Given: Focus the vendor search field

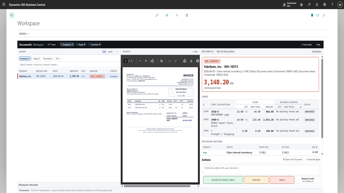Looking at the screenshot, I should pos(69,65).
